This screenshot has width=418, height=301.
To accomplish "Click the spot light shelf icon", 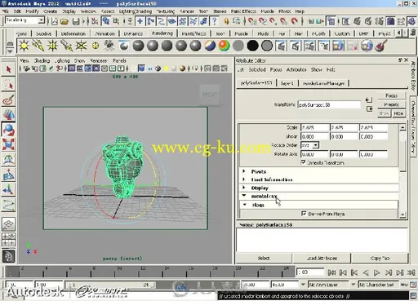I will (x=67, y=46).
